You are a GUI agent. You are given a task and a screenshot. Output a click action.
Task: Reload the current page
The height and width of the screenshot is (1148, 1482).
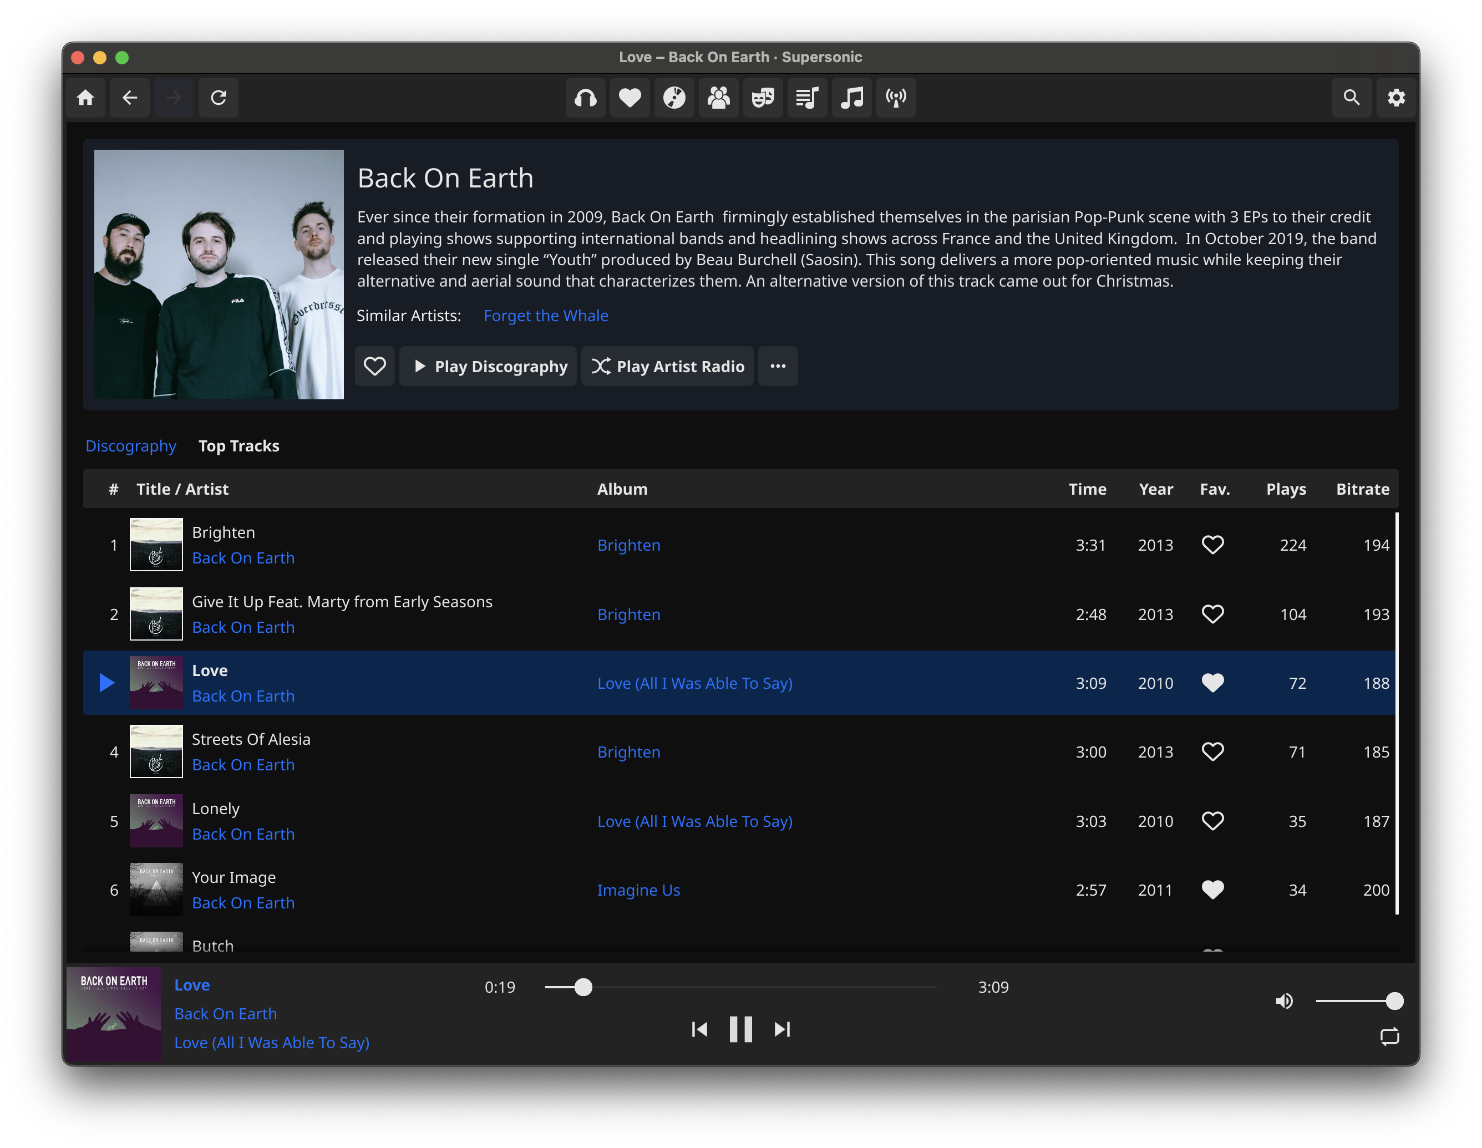[x=219, y=98]
